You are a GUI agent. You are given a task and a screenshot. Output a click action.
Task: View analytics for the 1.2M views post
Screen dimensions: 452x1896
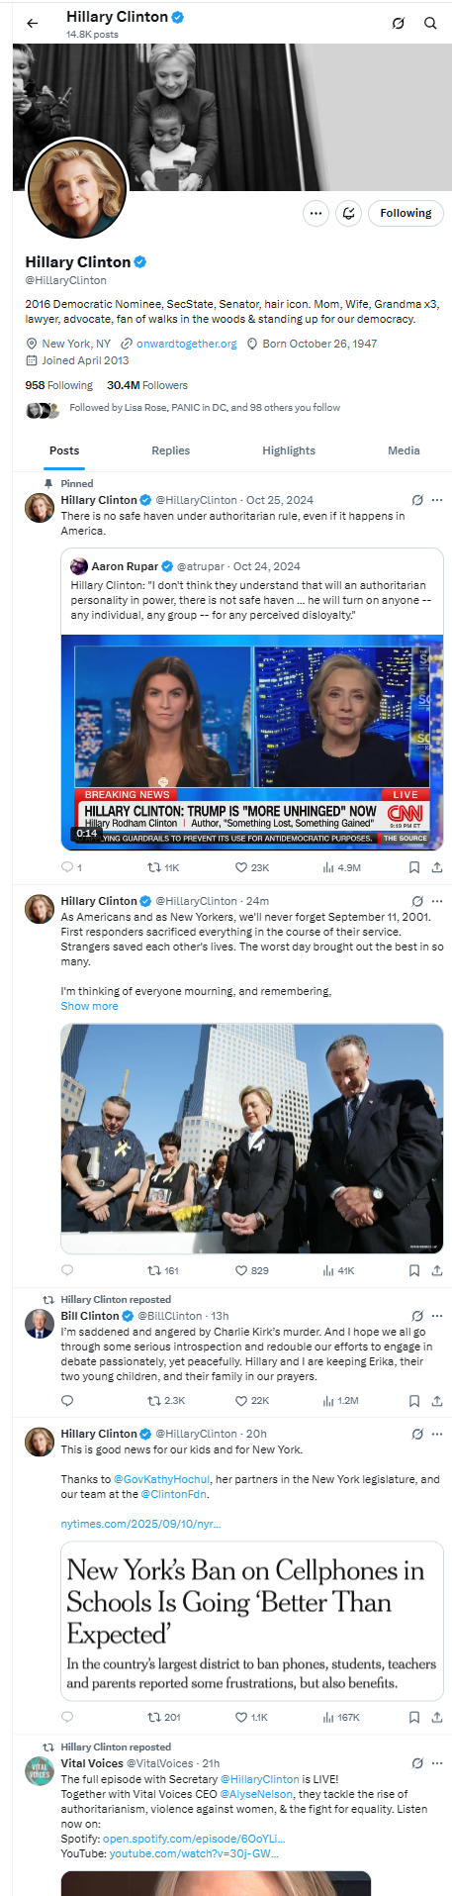click(x=340, y=1401)
